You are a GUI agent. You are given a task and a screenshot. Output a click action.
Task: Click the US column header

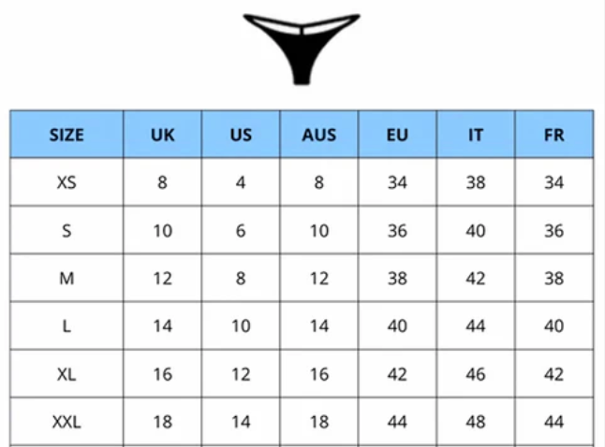click(241, 135)
